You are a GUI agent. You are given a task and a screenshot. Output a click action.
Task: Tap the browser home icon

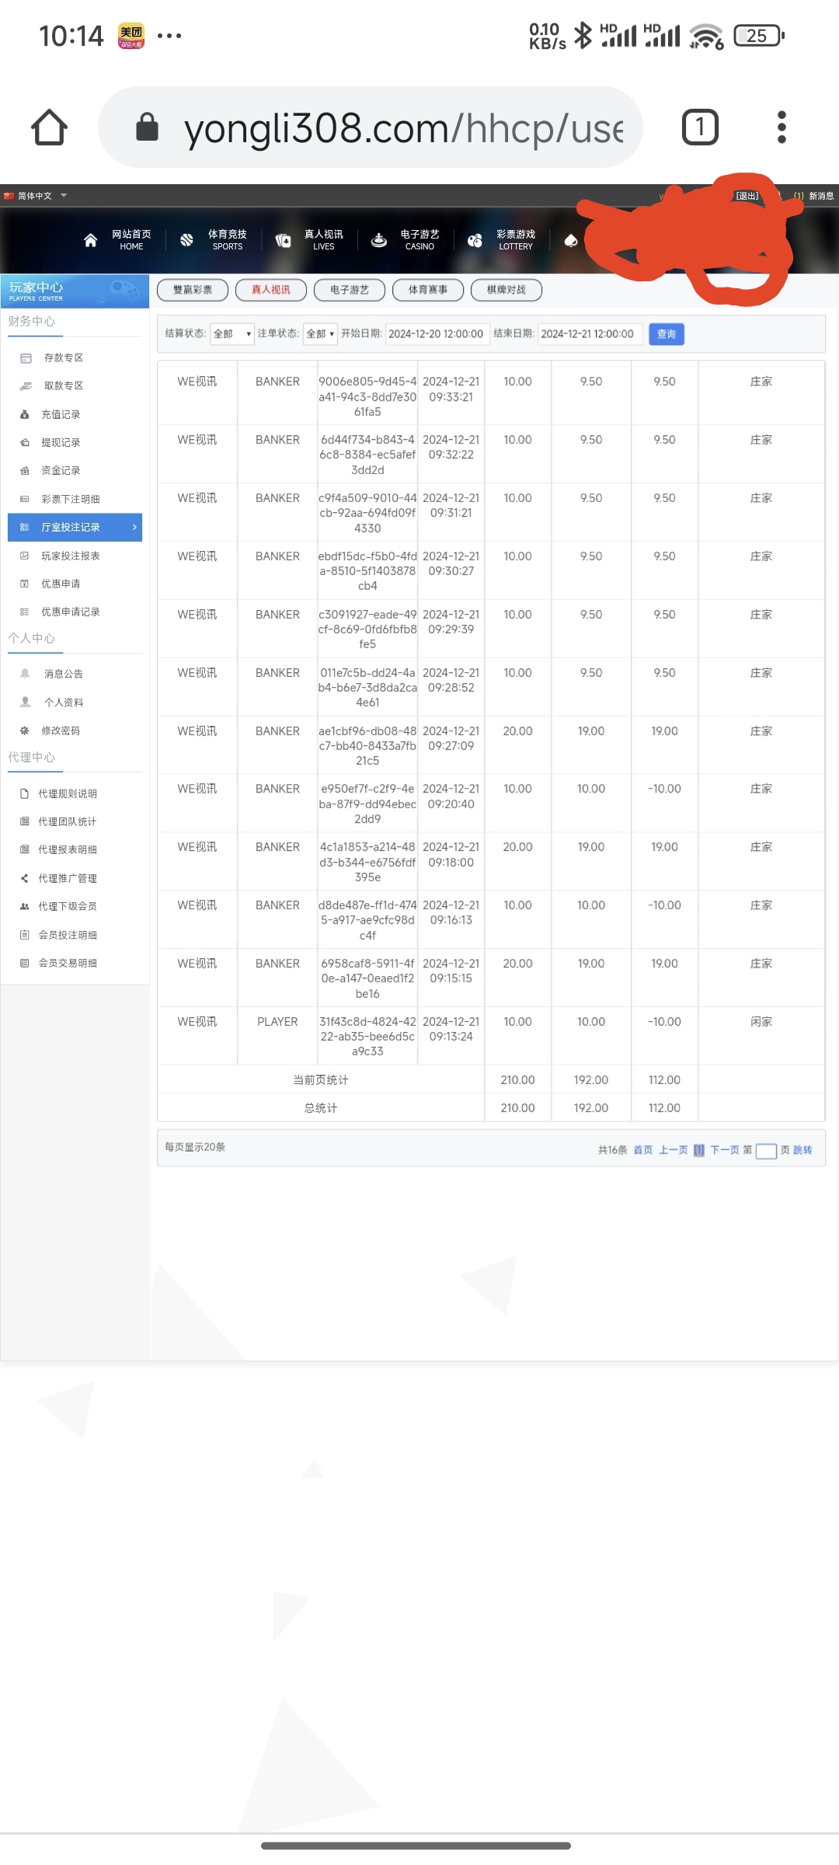49,127
